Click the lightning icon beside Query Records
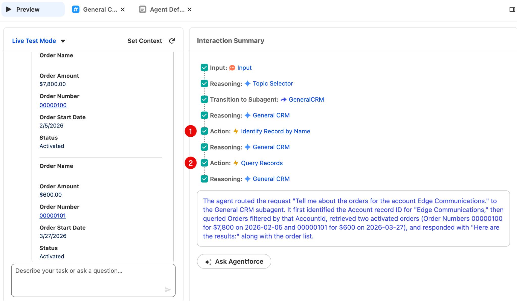Image resolution: width=517 pixels, height=301 pixels. 236,163
